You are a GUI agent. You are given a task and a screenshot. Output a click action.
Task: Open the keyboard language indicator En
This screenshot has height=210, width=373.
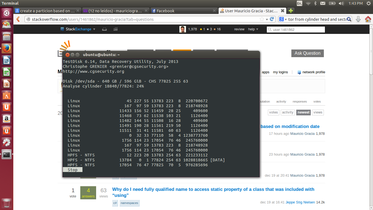click(299, 3)
